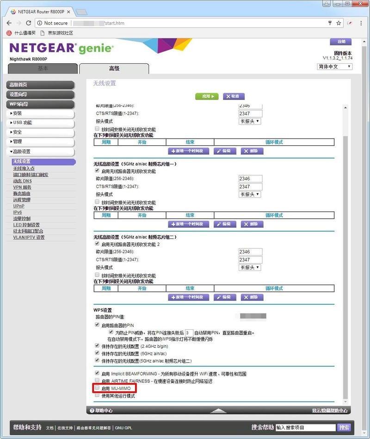Screen dimensions: 370x439
Task: Click 显示/隐藏帮助中心 link
Action: (330, 410)
